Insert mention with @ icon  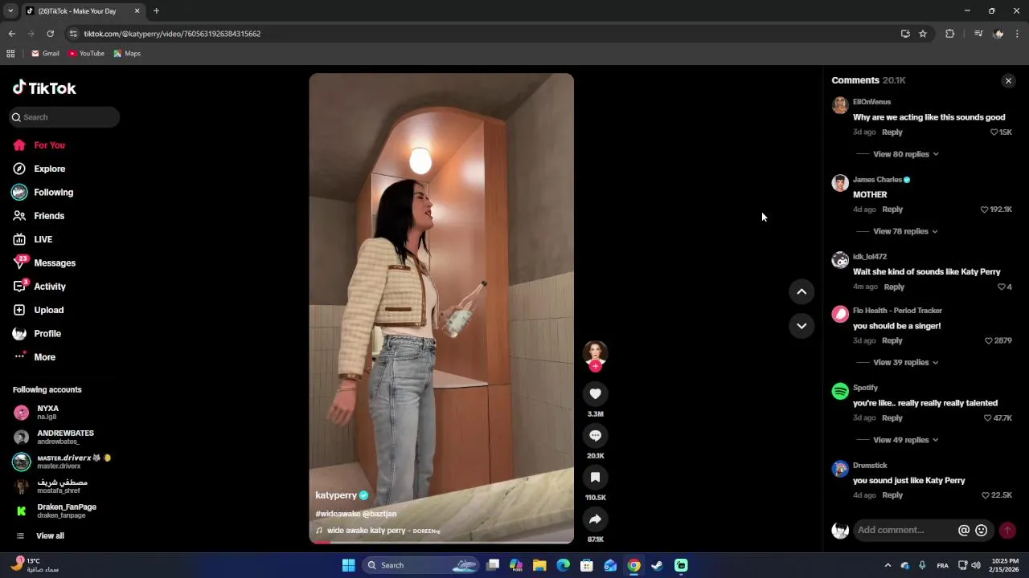(x=964, y=530)
